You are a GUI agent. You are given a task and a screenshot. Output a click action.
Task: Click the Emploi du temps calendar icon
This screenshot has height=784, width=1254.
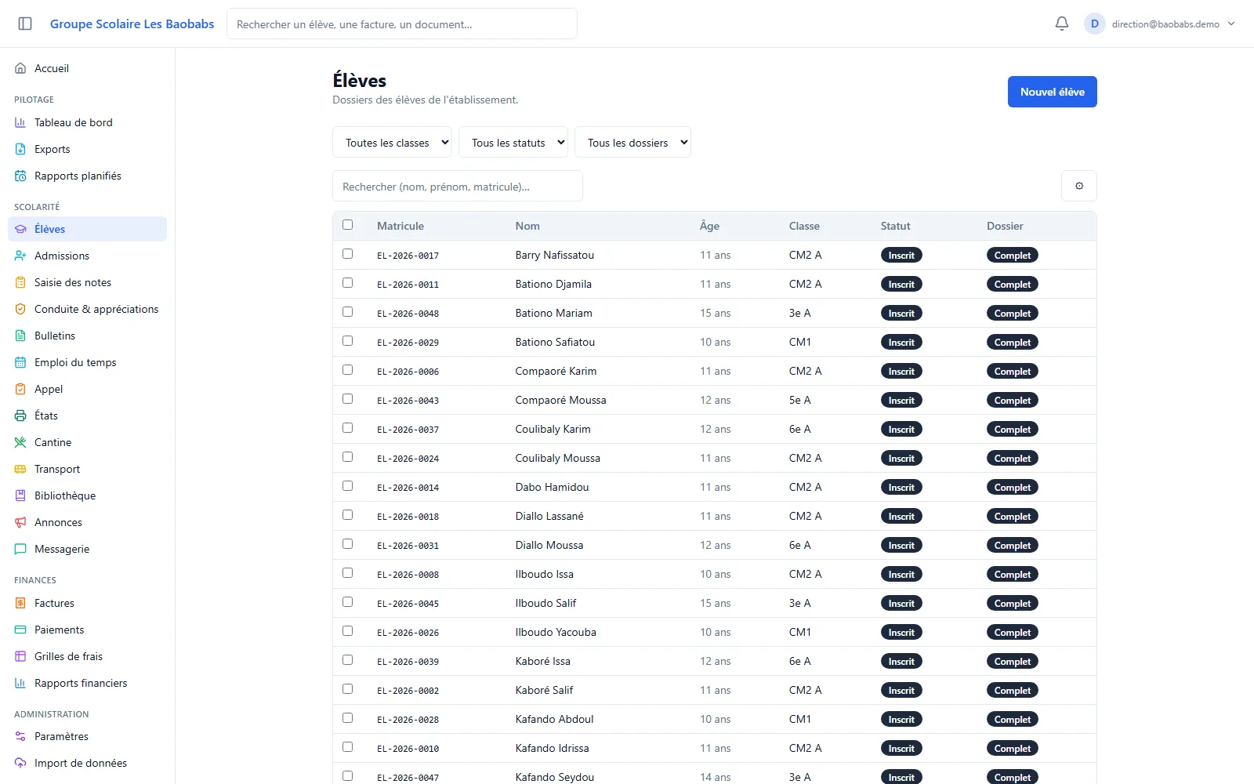click(x=20, y=362)
